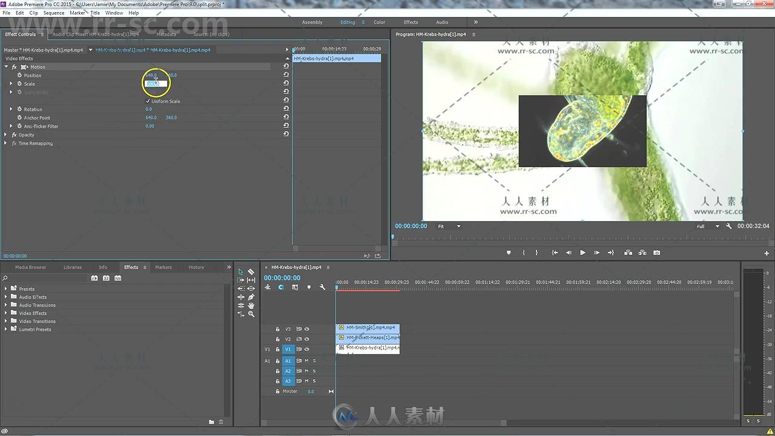Solo audio track A2

tap(314, 371)
